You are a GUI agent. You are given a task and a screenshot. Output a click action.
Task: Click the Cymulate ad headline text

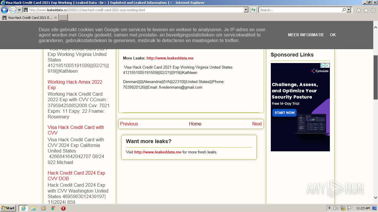point(294,91)
